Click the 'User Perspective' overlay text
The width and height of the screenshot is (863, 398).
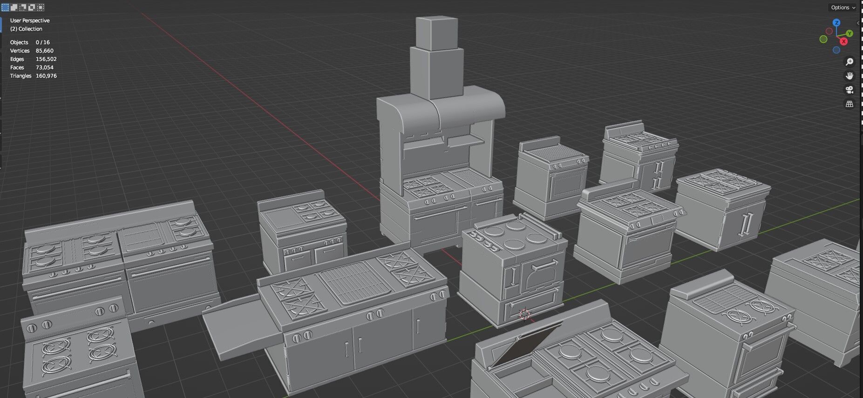[30, 20]
